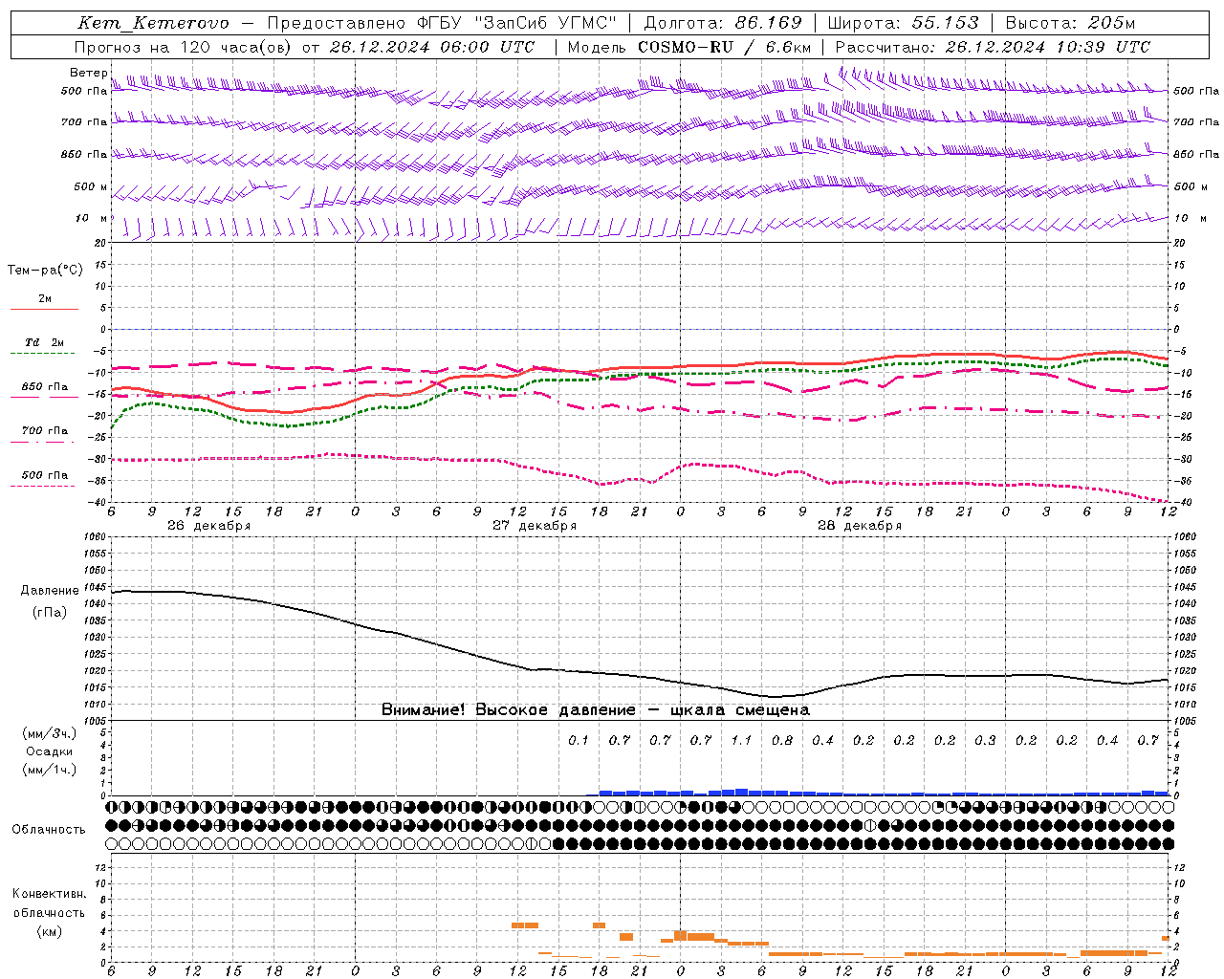1224x979 pixels.
Task: Click the "(мм/3ч.)" precipitation unit label
Action: coord(49,733)
